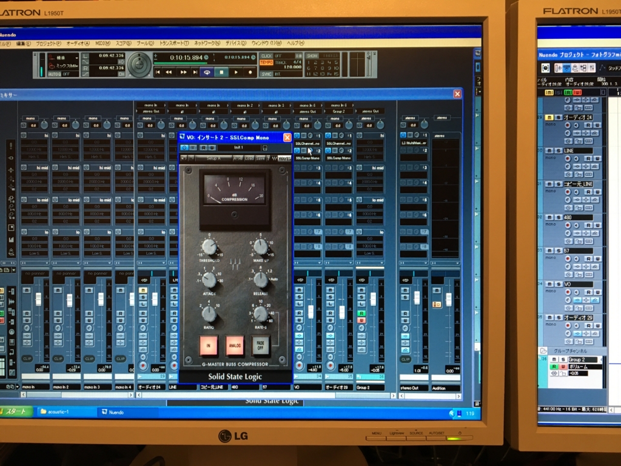Click the Rate-S knob on the SSL compressor
Screen dimensions: 621x466
(x=260, y=314)
